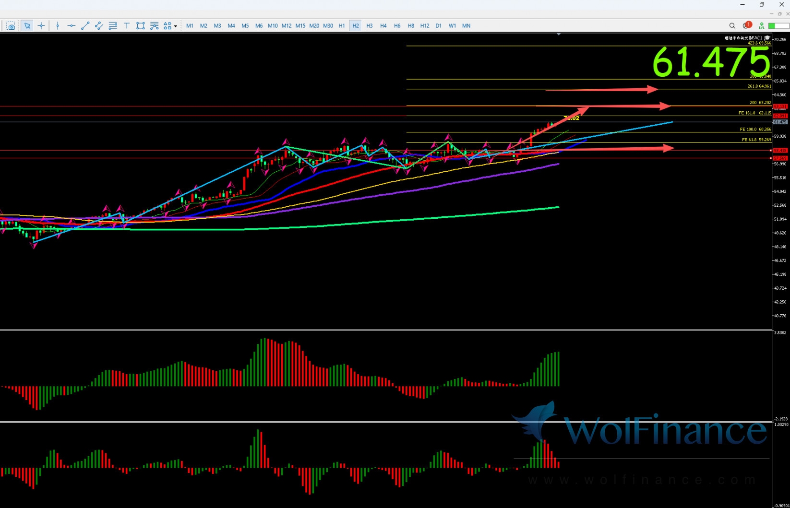Screen dimensions: 790x508
Task: Choose the Fibonacci retracement lines tool
Action: 113,26
